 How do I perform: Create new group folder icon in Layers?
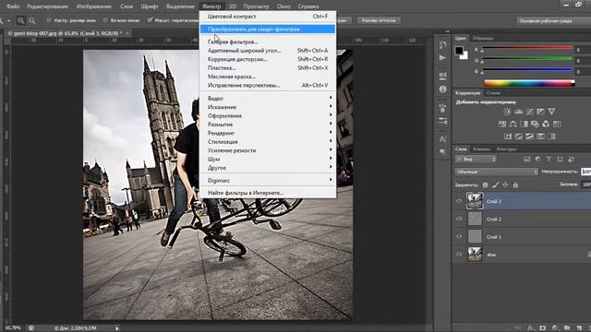pos(567,328)
